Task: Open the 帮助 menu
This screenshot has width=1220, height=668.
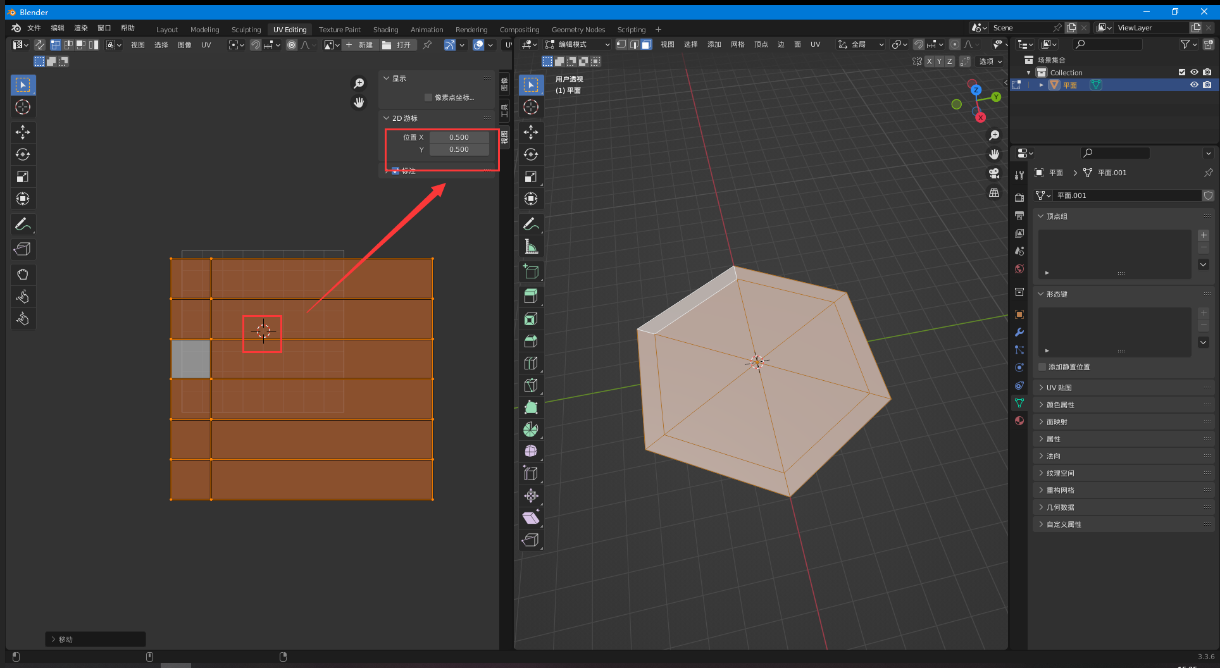Action: [x=128, y=28]
